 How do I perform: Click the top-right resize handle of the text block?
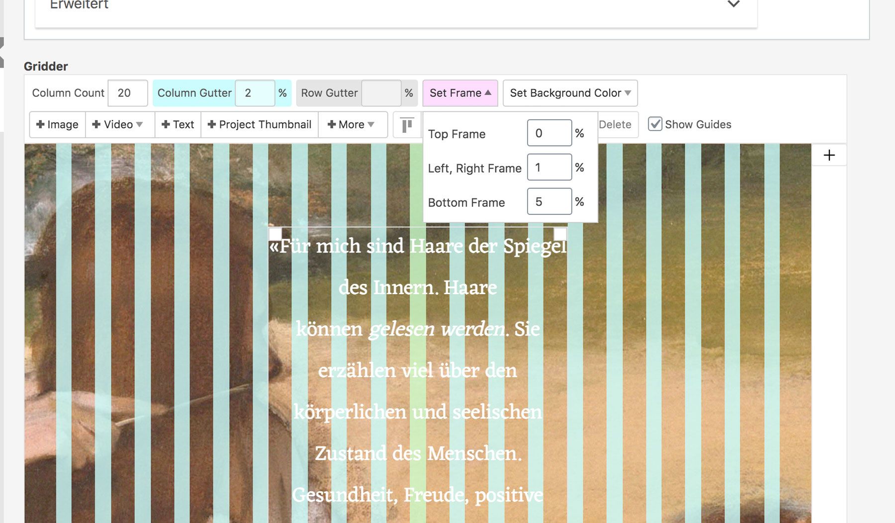pyautogui.click(x=560, y=234)
